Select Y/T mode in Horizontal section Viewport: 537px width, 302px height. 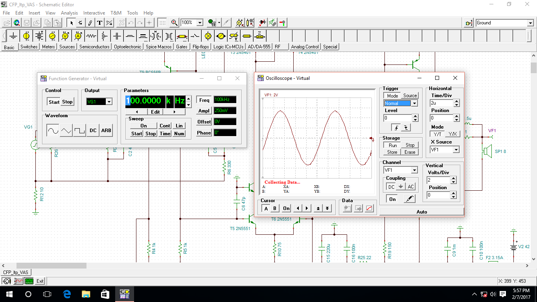pyautogui.click(x=438, y=134)
